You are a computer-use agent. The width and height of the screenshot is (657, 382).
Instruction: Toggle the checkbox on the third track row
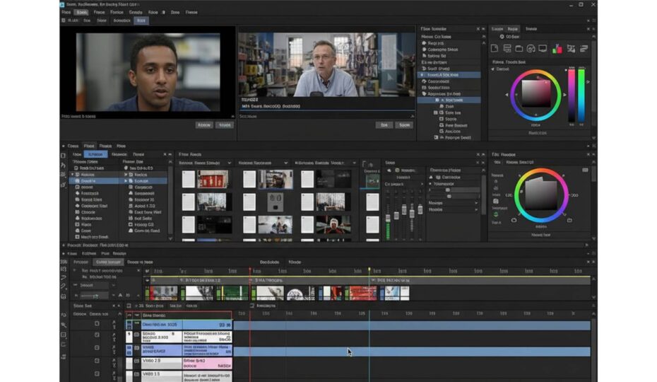coord(97,349)
